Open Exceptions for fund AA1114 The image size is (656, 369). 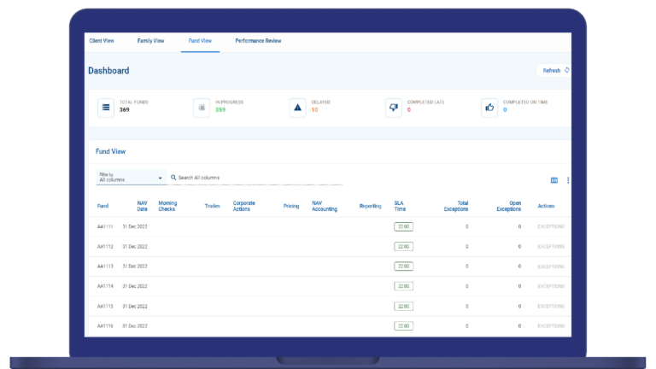[551, 286]
